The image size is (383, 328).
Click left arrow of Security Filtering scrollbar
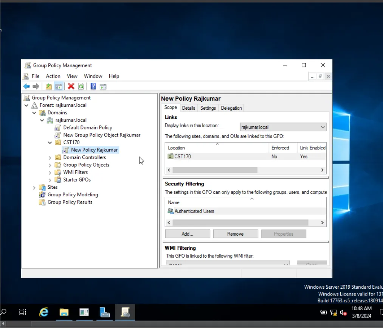(169, 223)
